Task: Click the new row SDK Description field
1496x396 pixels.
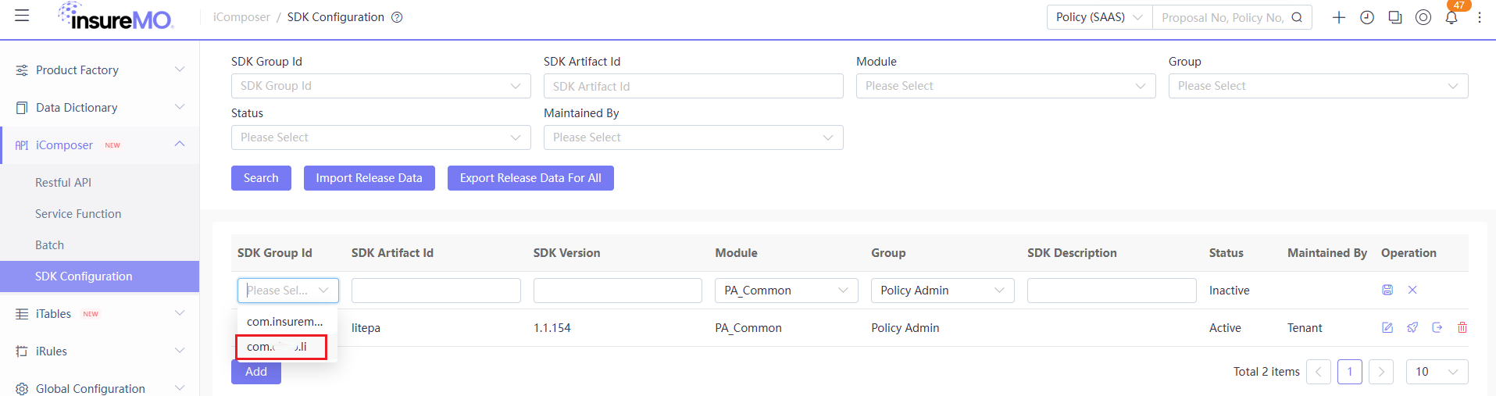Action: tap(1112, 291)
